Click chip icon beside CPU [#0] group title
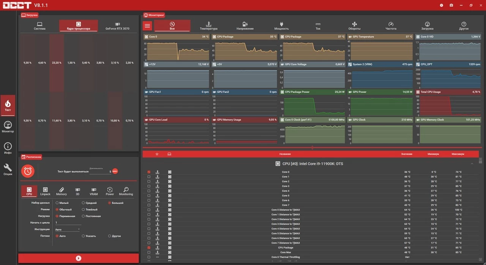Viewport: 486px width, 265px height. click(278, 164)
